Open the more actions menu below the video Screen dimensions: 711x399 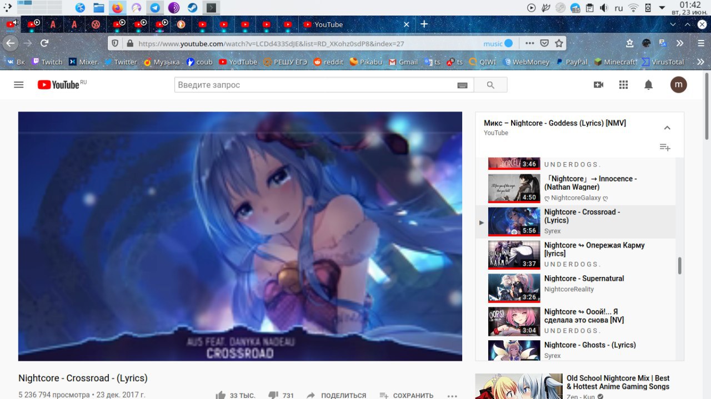click(x=452, y=396)
